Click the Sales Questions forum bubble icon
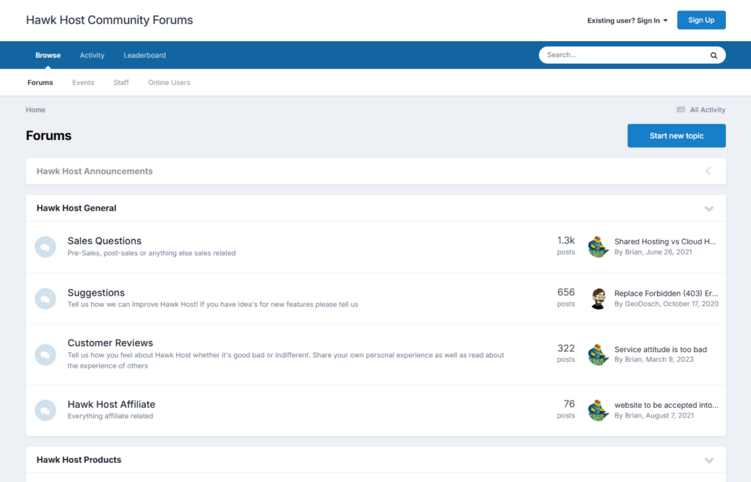 coord(45,247)
